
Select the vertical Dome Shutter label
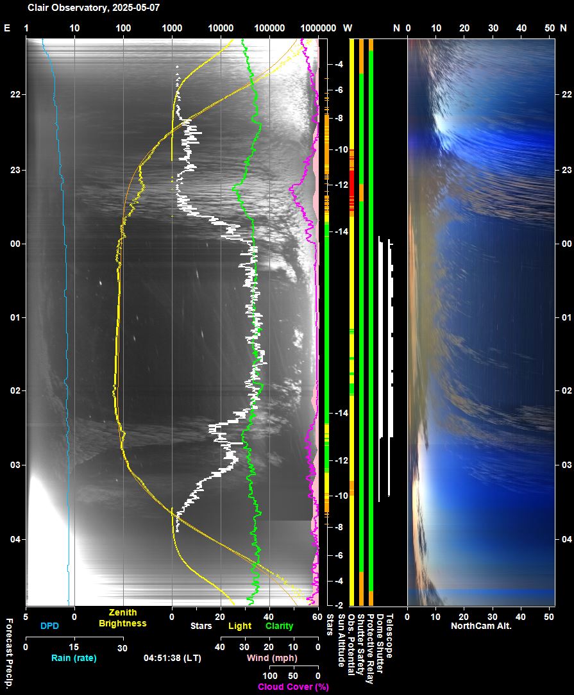[380, 641]
